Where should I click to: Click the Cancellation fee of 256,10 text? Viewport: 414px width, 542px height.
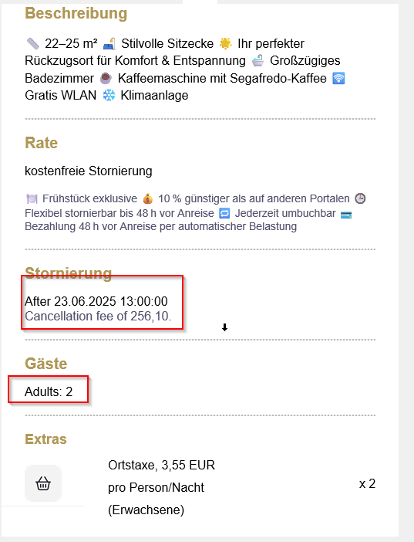click(98, 316)
